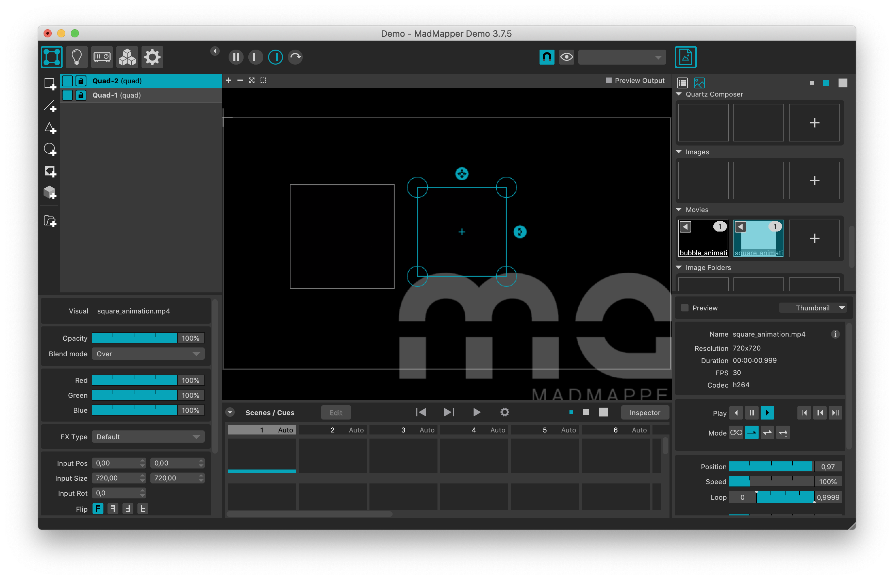Open the Surfaces (quad) workspace tab
Image resolution: width=894 pixels, height=580 pixels.
pos(52,57)
